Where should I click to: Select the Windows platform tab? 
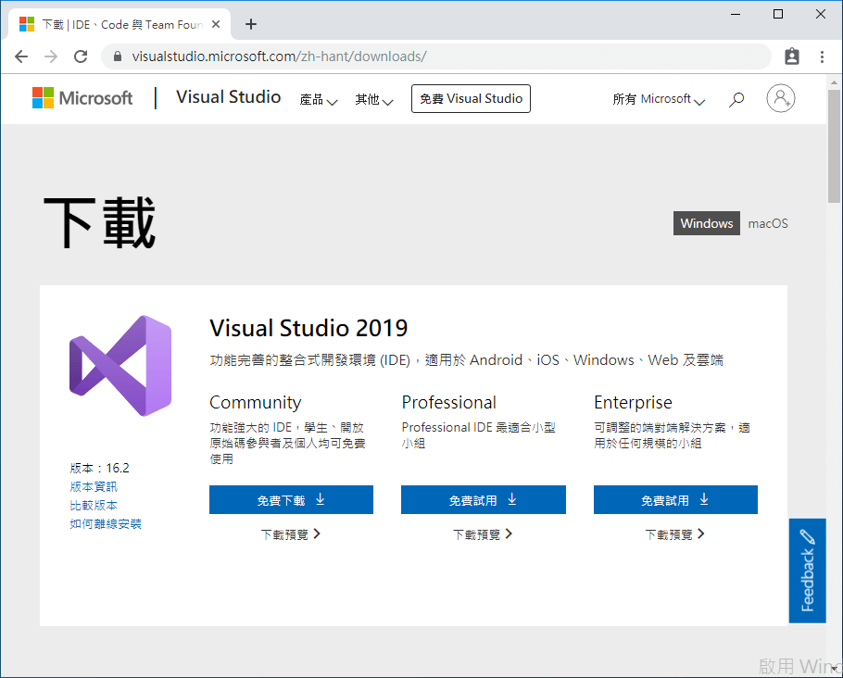pos(707,223)
